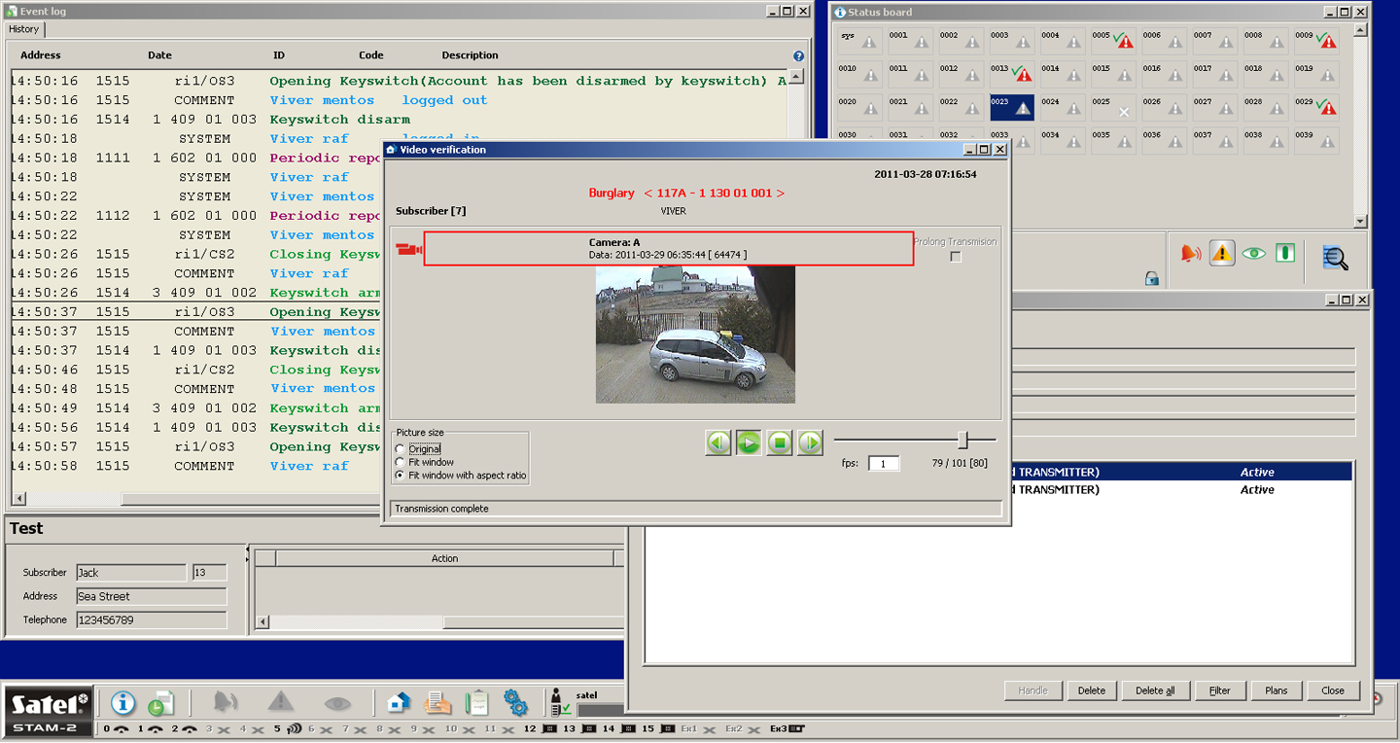
Task: Click the Filter button
Action: click(x=1220, y=690)
